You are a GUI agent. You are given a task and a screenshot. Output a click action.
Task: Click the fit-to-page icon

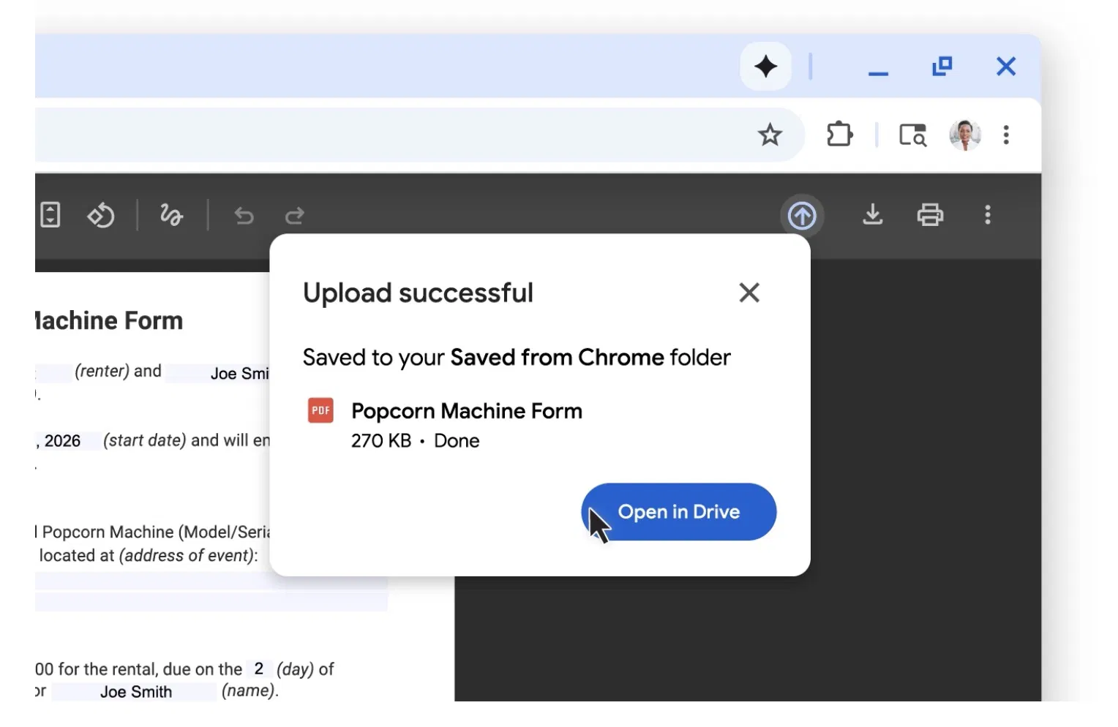click(x=49, y=215)
